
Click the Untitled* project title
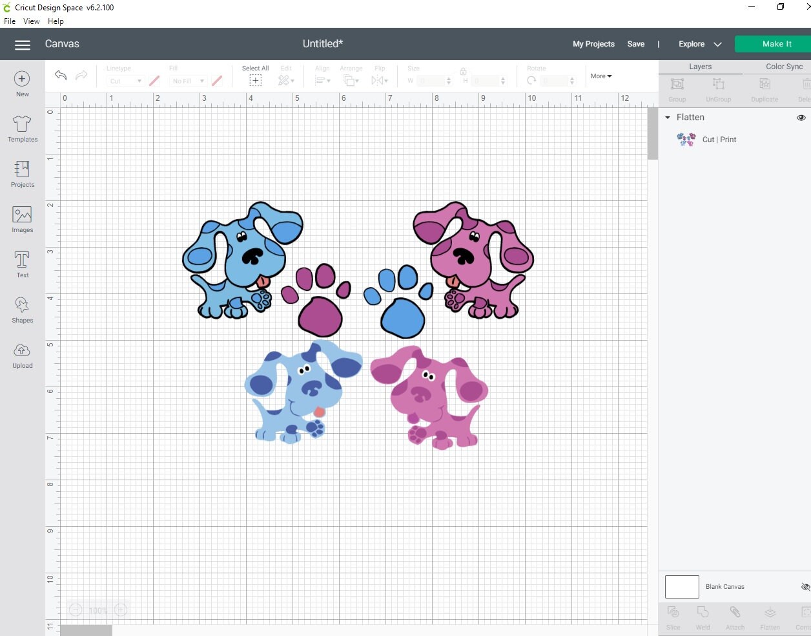pyautogui.click(x=323, y=44)
